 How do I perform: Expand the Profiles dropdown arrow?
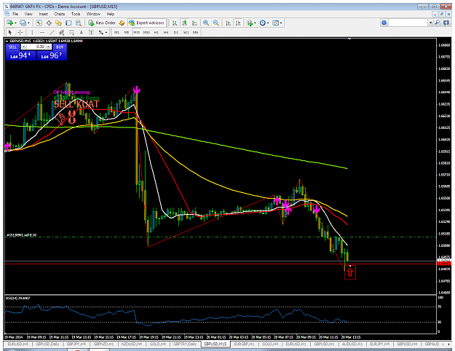pyautogui.click(x=28, y=23)
